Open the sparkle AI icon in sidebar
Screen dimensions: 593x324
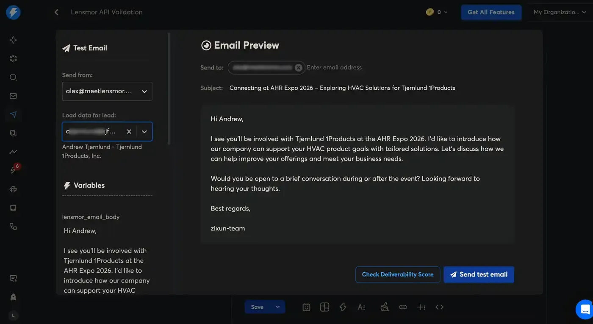[13, 40]
